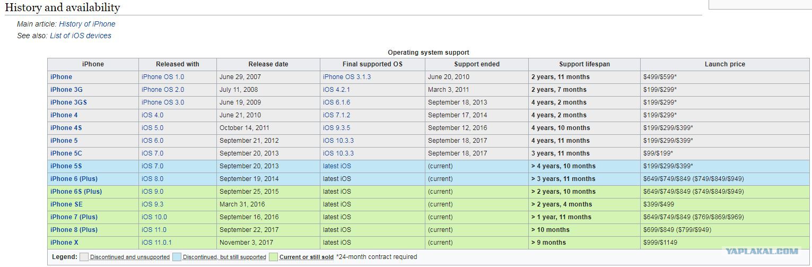This screenshot has width=812, height=267.
Task: Click the 24-month contract required footnote
Action: pyautogui.click(x=377, y=257)
